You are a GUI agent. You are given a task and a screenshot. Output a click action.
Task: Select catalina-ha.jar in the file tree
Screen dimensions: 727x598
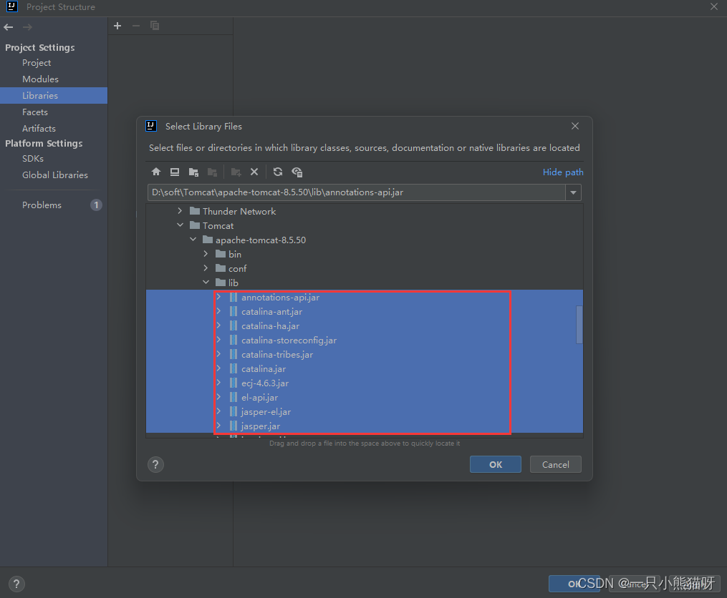(x=364, y=326)
